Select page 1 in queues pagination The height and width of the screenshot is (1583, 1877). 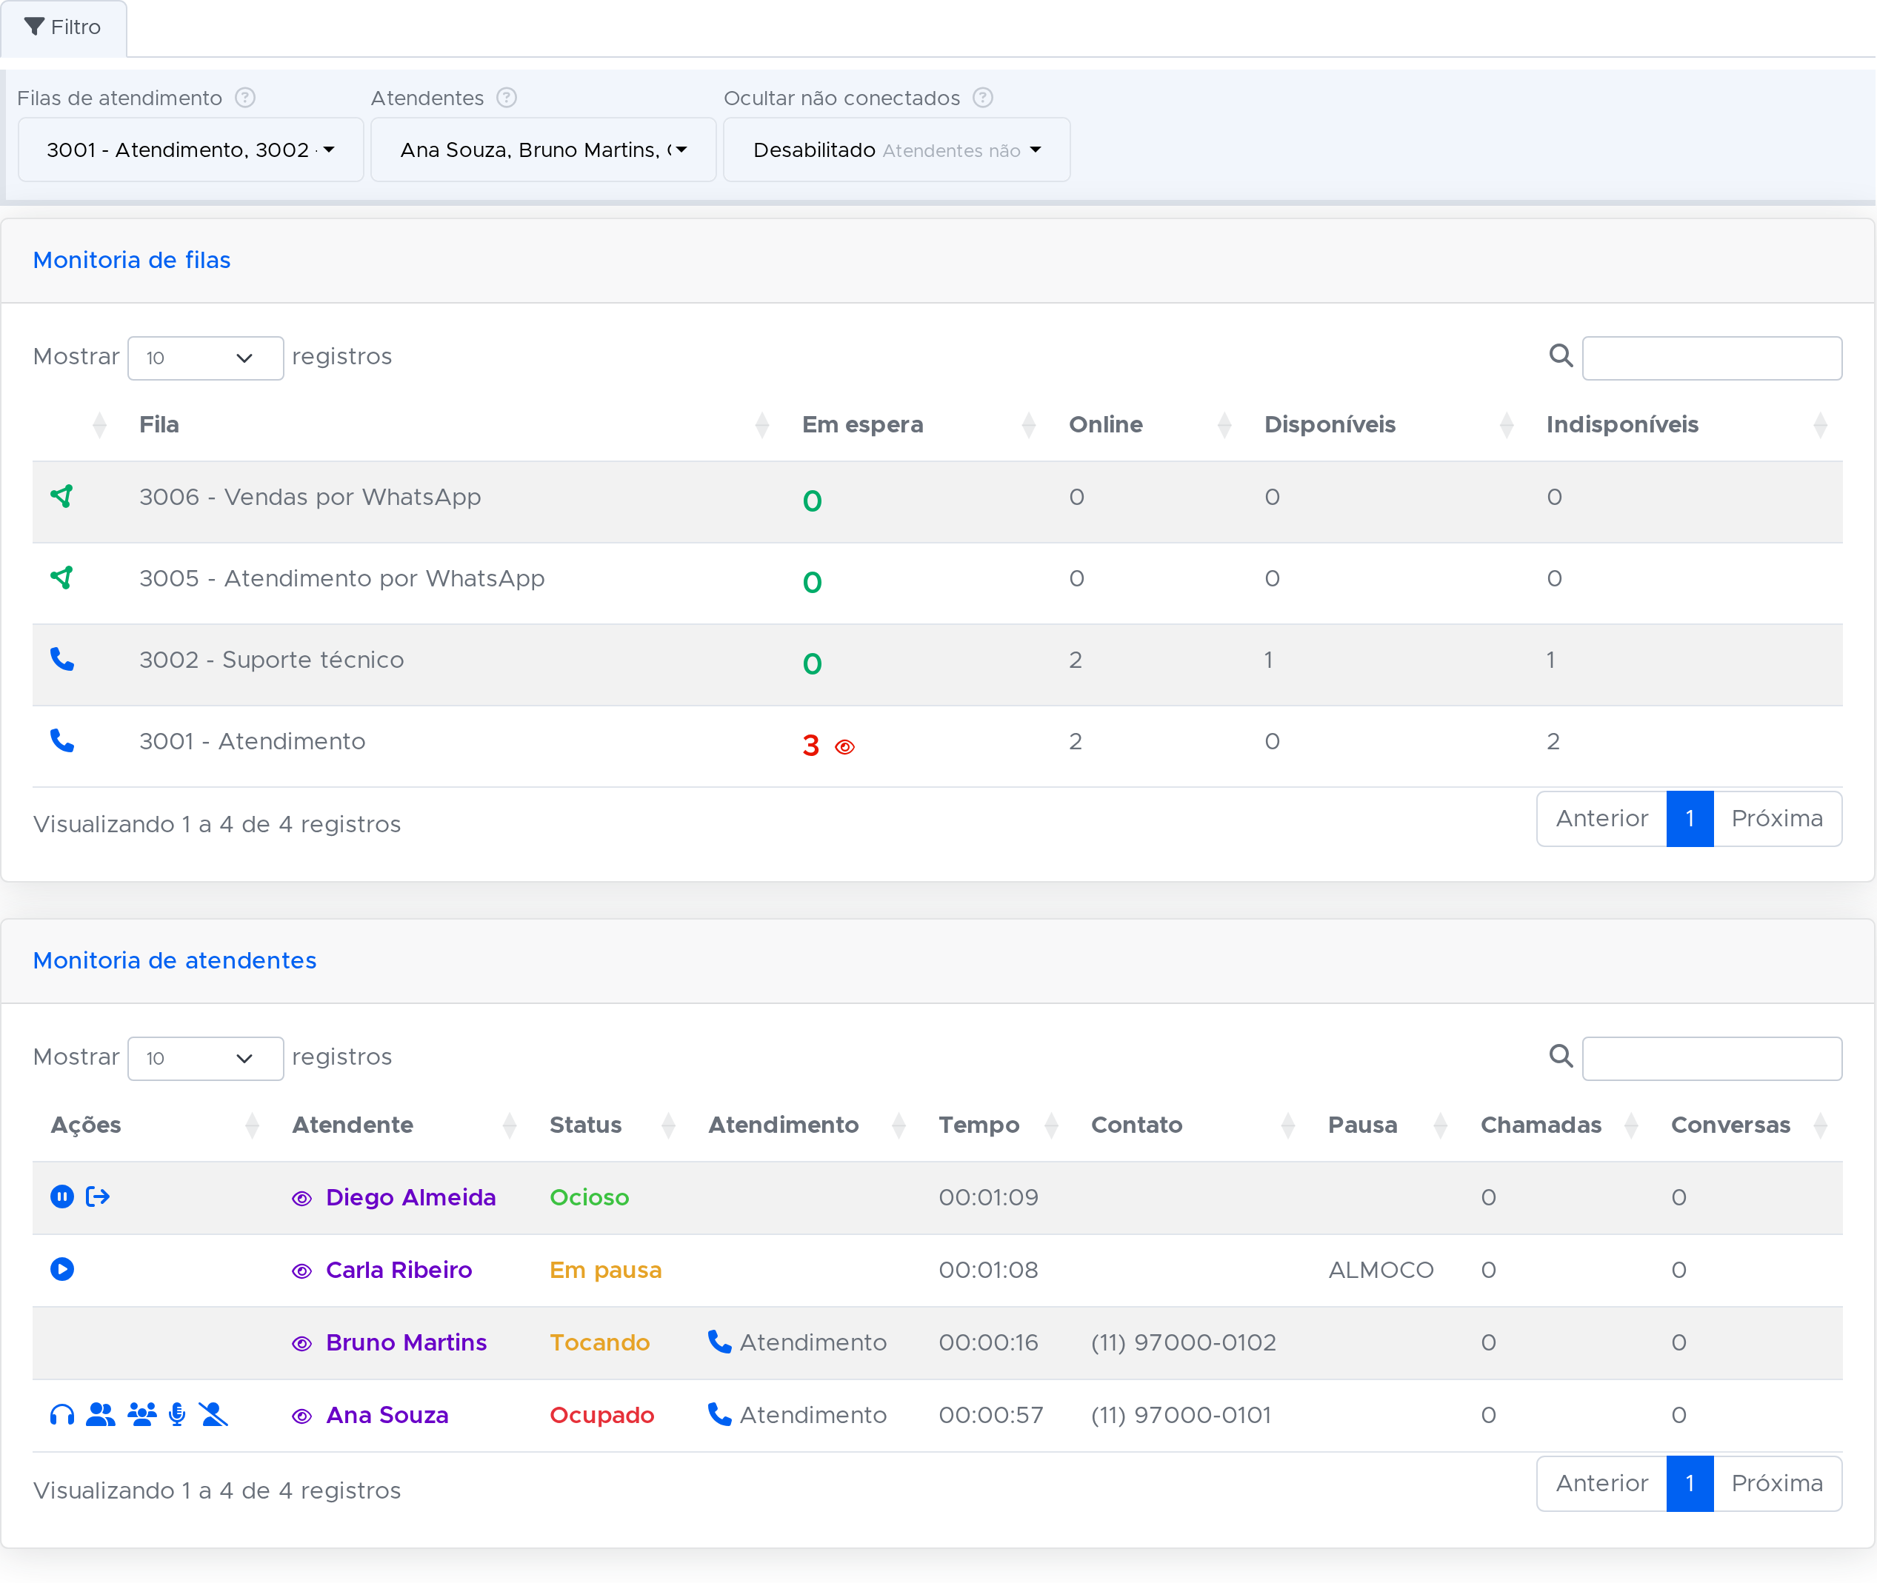coord(1690,818)
